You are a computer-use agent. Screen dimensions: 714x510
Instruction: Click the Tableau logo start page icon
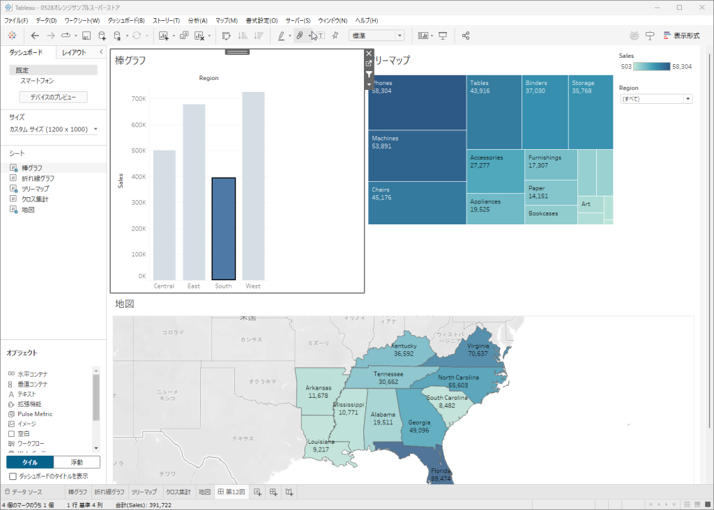12,36
